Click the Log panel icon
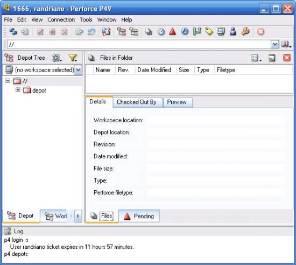Screen dimensions: 296x265 [x=8, y=231]
